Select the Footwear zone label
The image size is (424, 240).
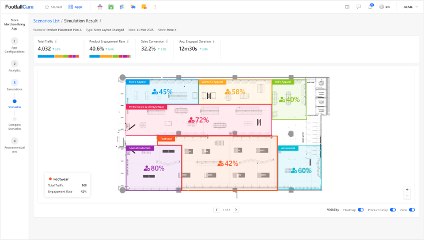[x=166, y=139]
